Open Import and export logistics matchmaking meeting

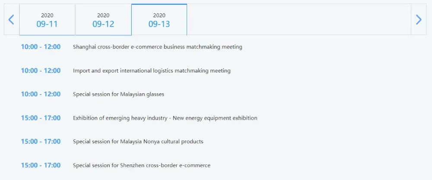[x=152, y=71]
